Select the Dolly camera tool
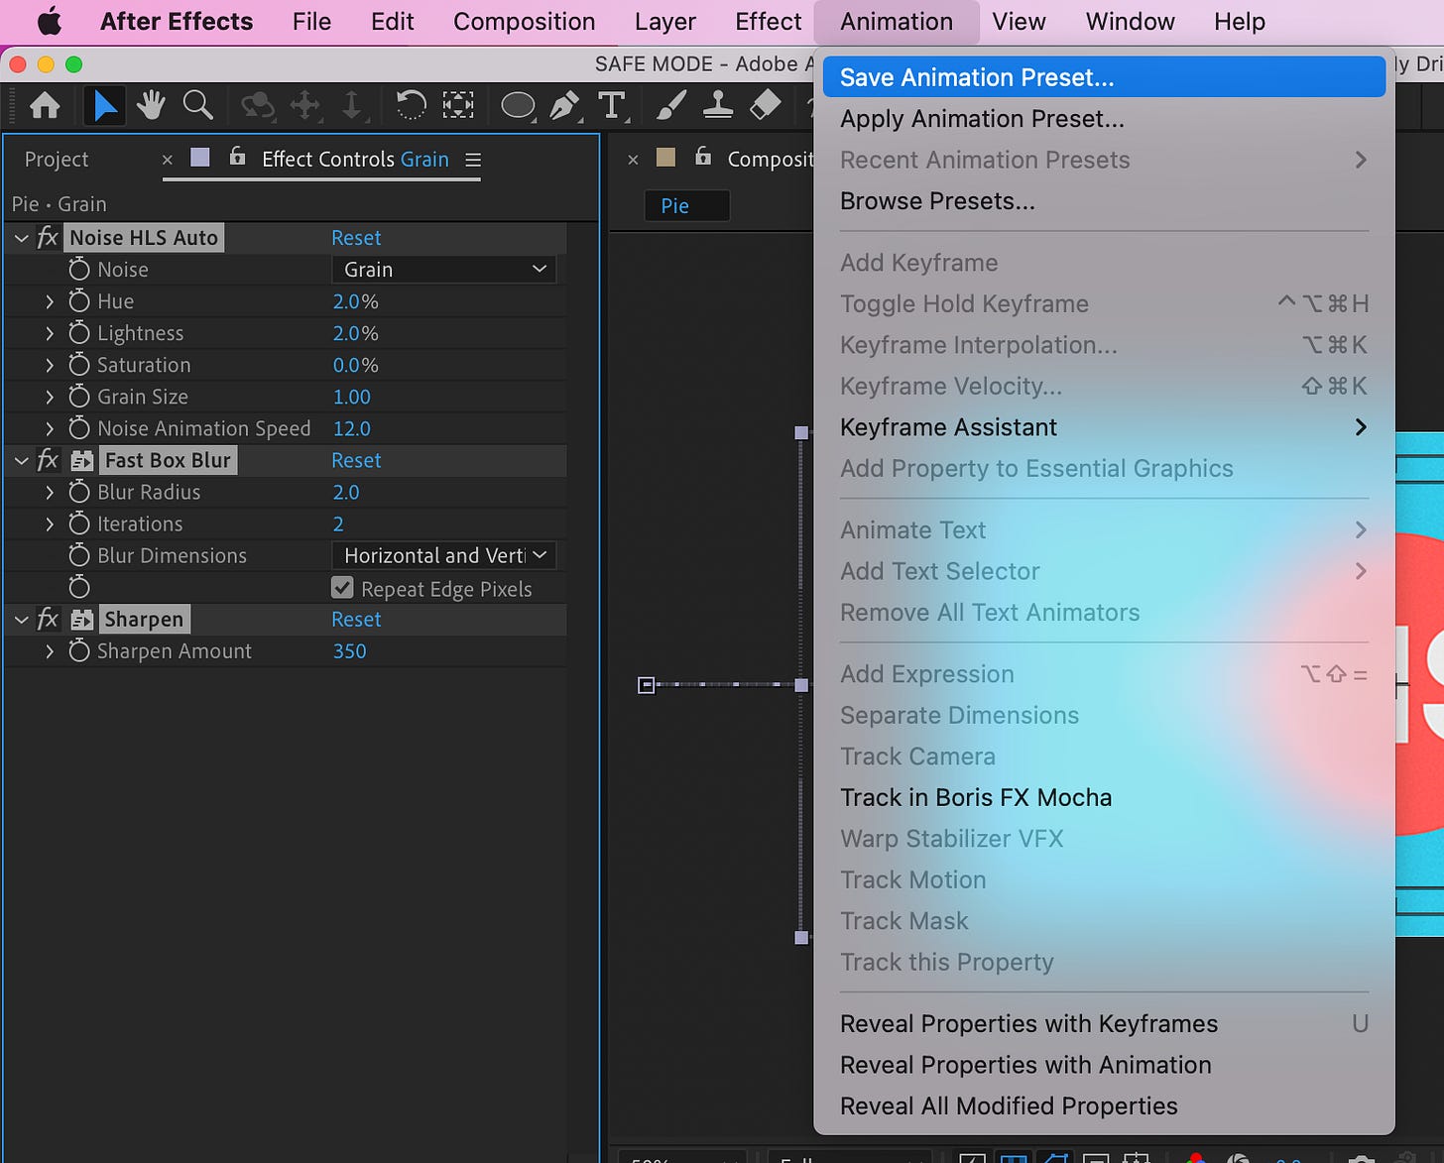This screenshot has width=1444, height=1163. point(351,105)
